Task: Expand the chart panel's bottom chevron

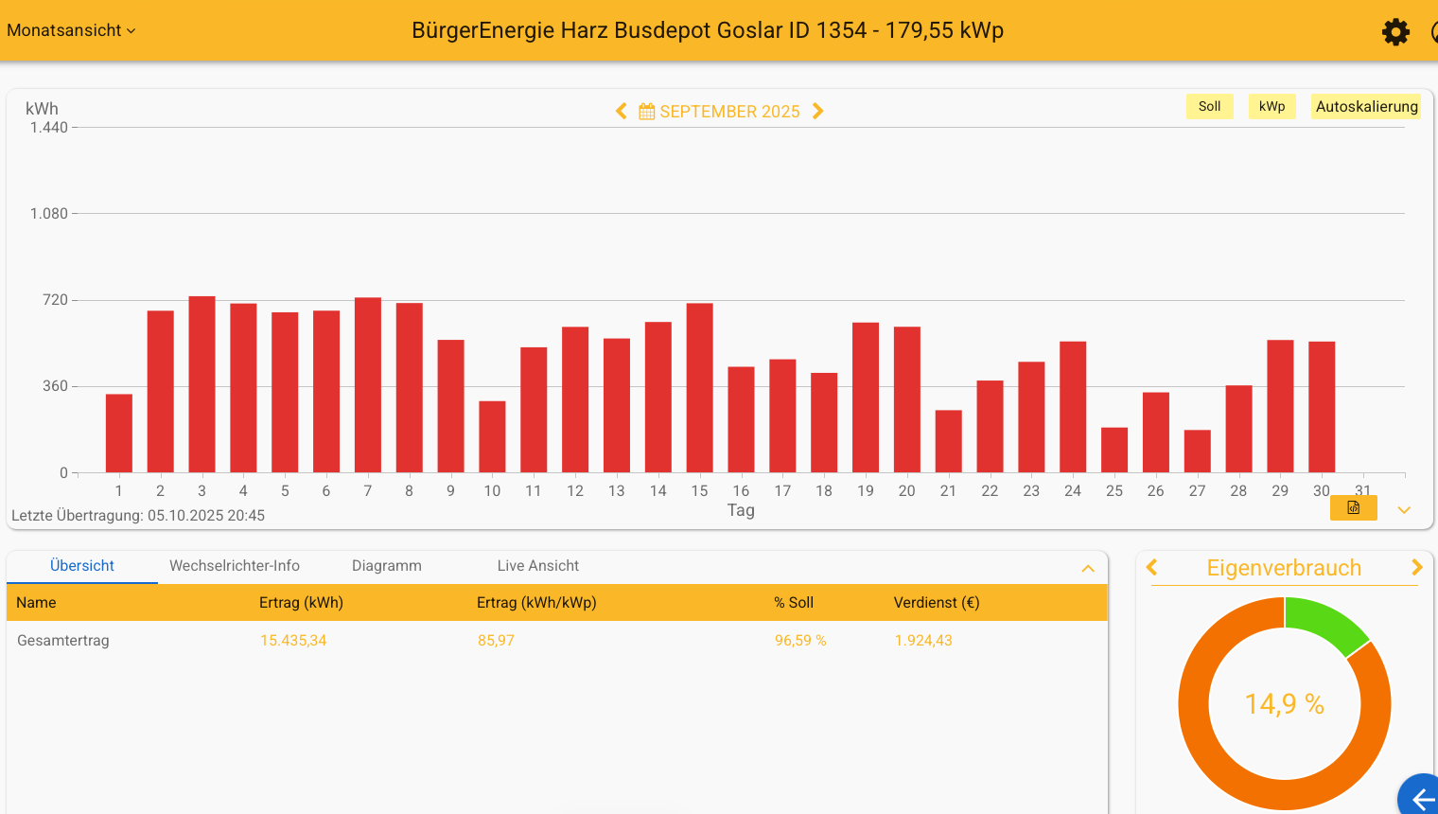Action: 1404,510
